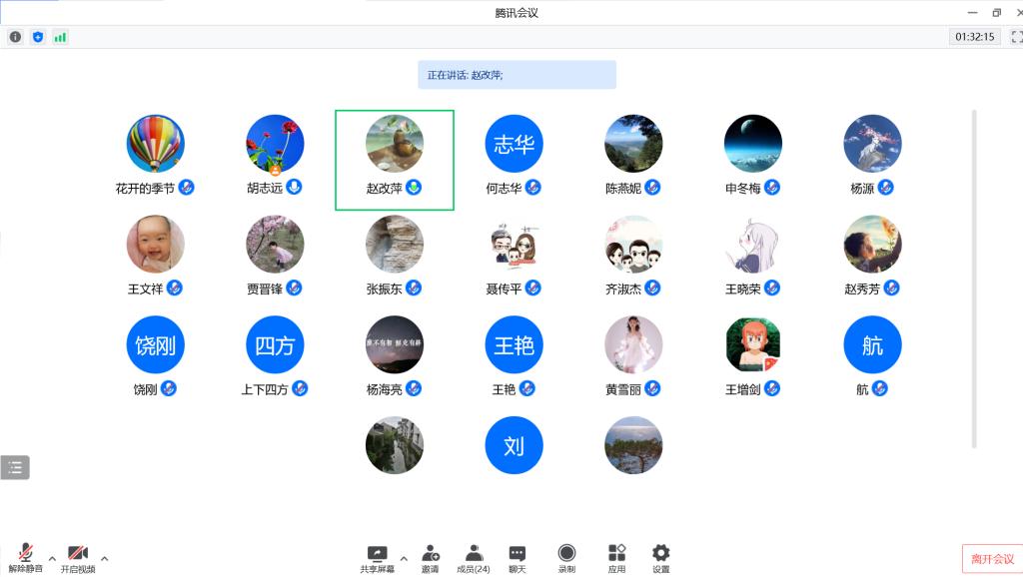Check the green network signal icon

(x=60, y=37)
